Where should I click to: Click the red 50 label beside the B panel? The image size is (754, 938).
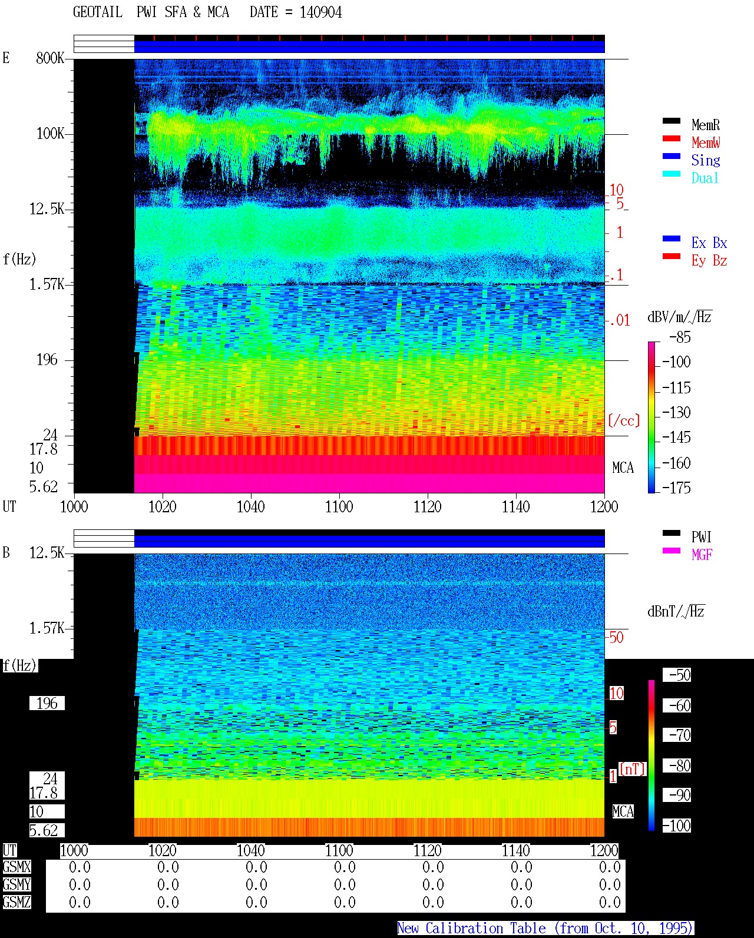pyautogui.click(x=616, y=637)
